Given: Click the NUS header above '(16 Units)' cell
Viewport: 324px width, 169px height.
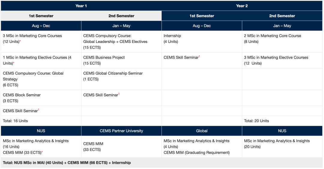Looking at the screenshot, I should click(x=41, y=131).
